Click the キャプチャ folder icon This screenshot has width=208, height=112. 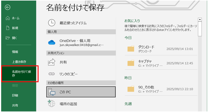131,63
